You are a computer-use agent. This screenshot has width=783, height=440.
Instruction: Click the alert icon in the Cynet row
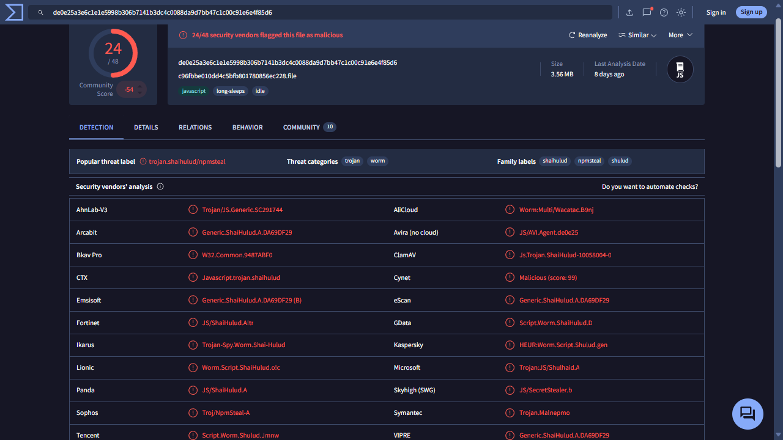pos(510,277)
